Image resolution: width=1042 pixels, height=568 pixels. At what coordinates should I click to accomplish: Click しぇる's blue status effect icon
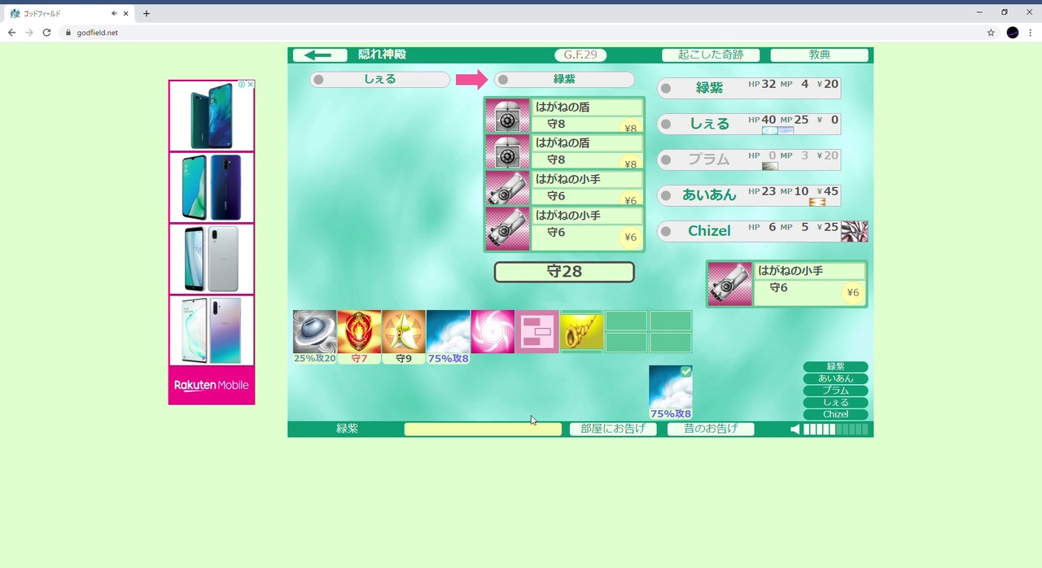pos(777,130)
